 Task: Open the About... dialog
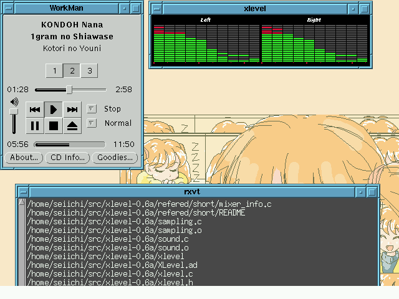point(24,158)
